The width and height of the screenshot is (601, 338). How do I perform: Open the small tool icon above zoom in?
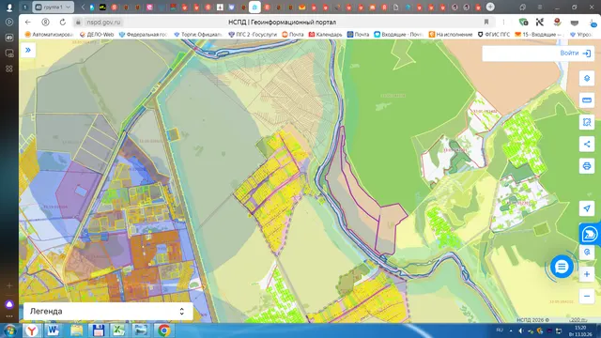coord(586,253)
